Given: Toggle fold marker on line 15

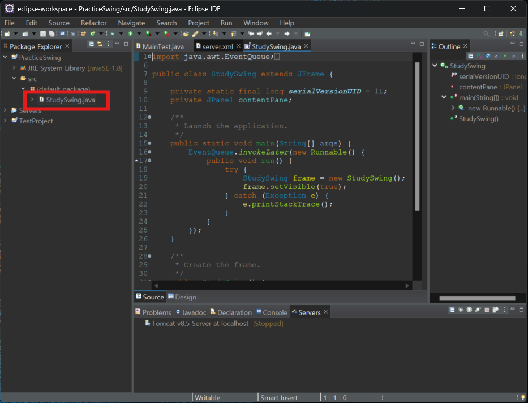Looking at the screenshot, I should tap(149, 143).
